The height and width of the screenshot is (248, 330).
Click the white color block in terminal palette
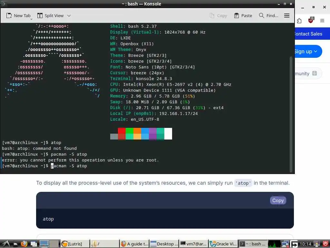(x=168, y=133)
